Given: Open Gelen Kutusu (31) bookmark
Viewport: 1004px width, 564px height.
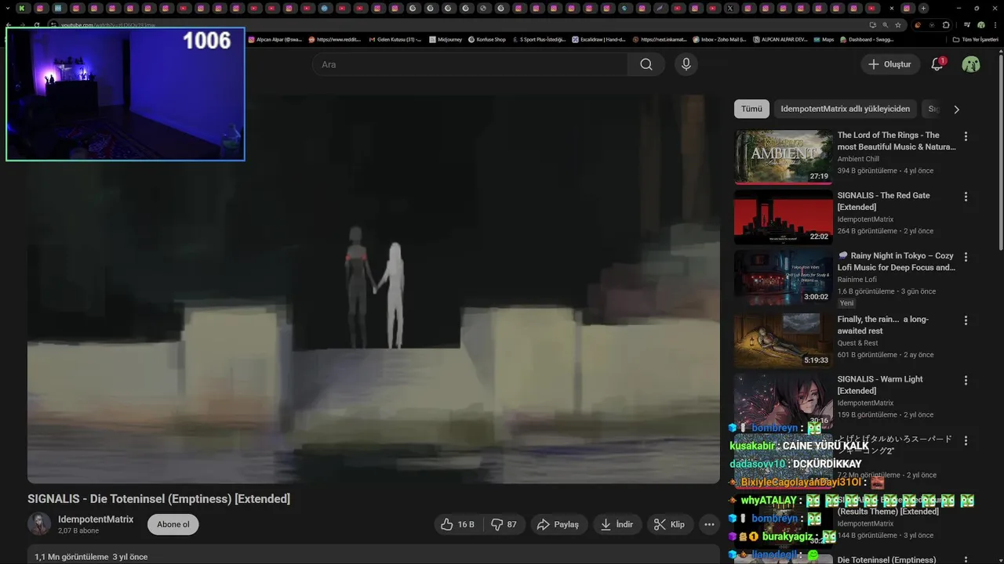Looking at the screenshot, I should pos(395,39).
